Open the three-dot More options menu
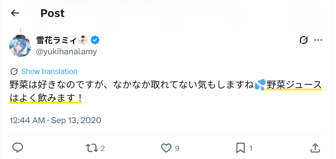 pos(318,40)
